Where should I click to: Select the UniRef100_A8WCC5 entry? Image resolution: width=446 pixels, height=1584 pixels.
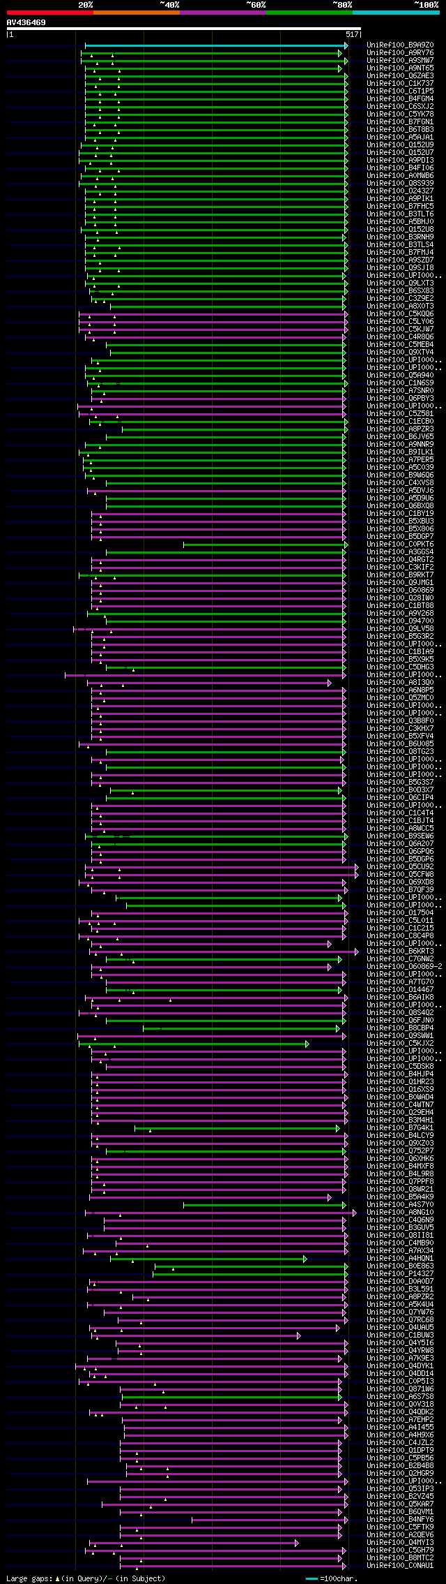coord(400,829)
